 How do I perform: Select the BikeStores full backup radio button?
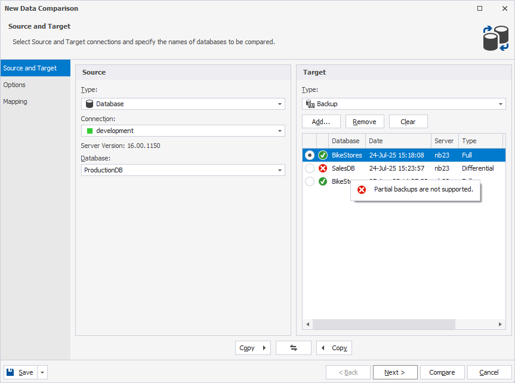coord(309,155)
